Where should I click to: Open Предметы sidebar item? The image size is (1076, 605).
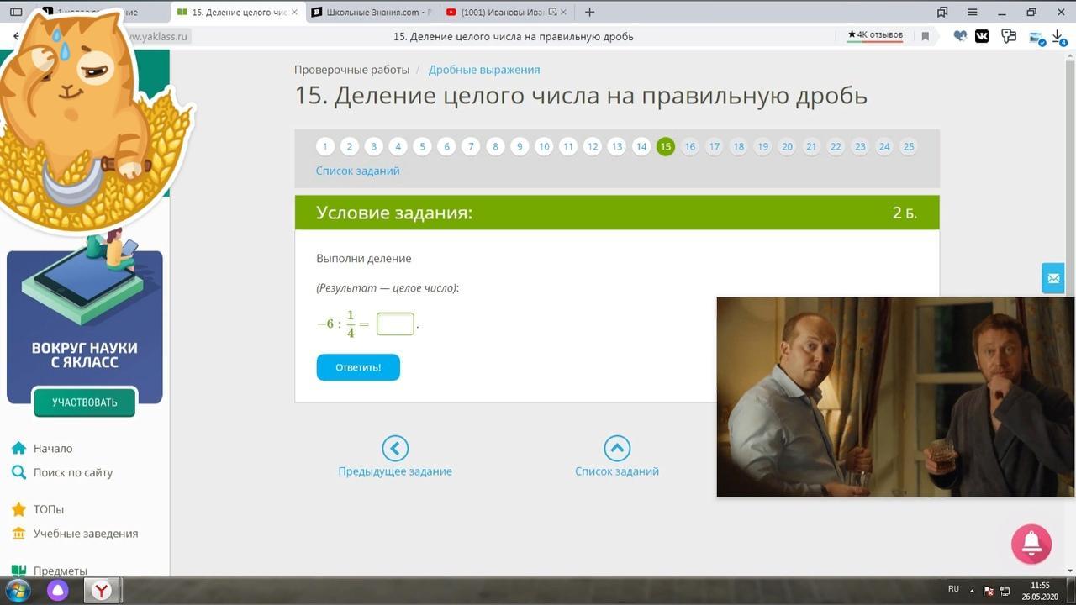61,571
